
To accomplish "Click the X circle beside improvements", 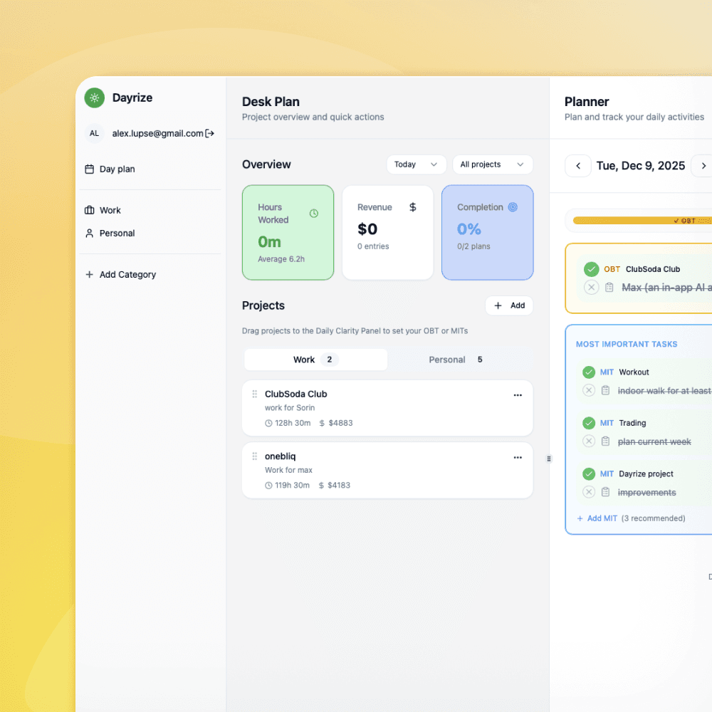I will tap(589, 492).
